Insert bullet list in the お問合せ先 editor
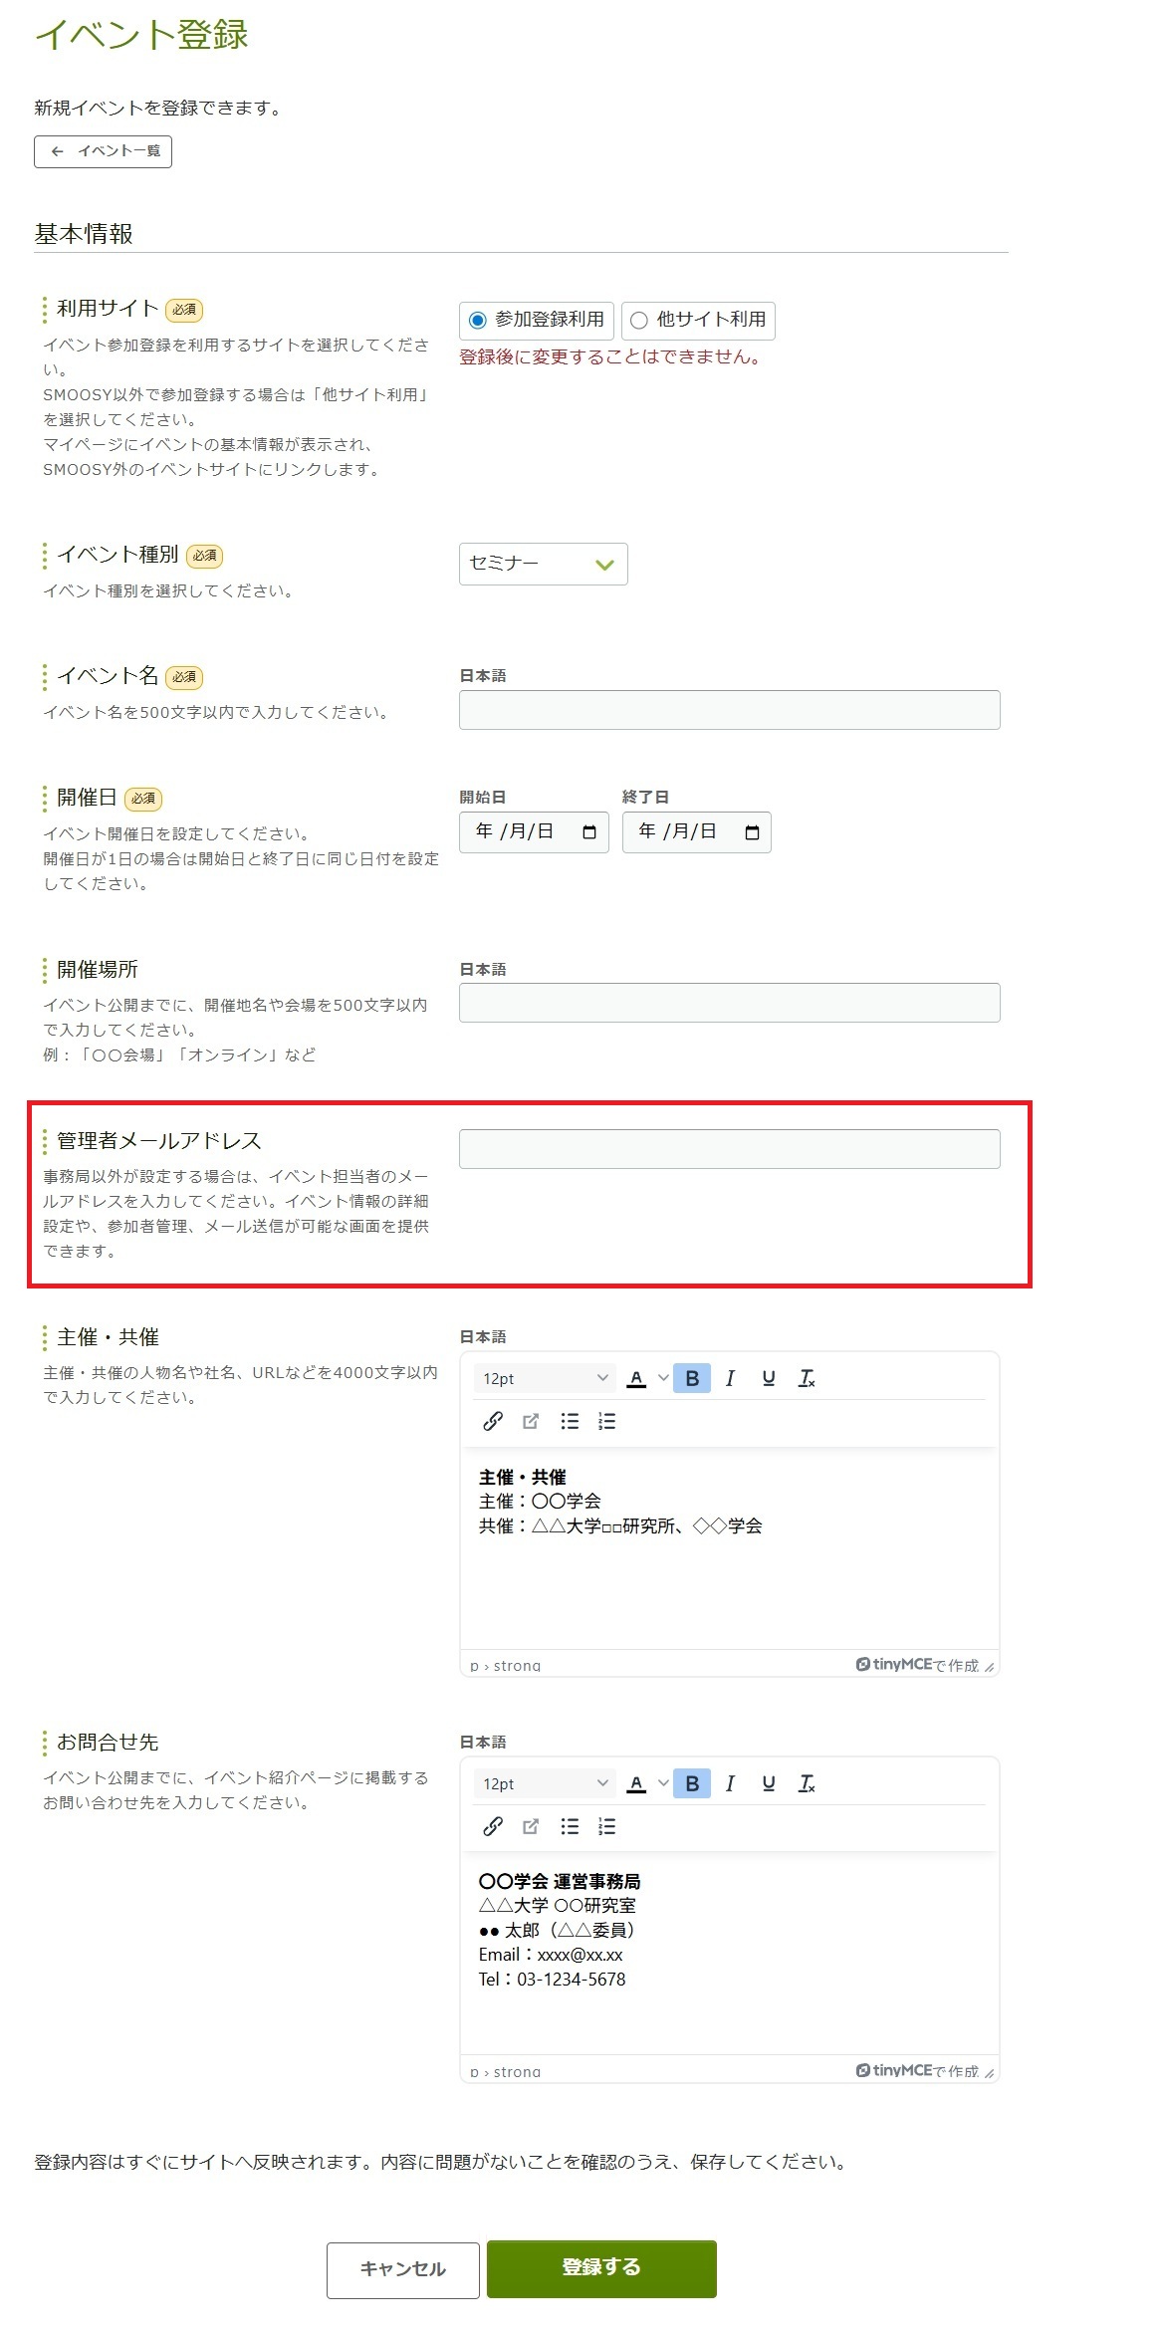 click(570, 1826)
